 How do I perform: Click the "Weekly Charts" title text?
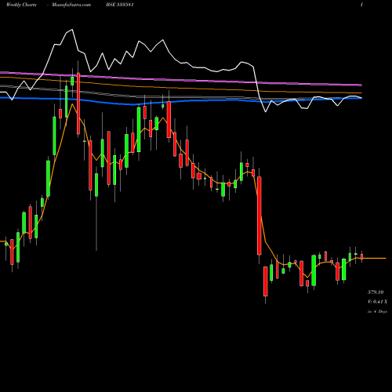(21, 5)
